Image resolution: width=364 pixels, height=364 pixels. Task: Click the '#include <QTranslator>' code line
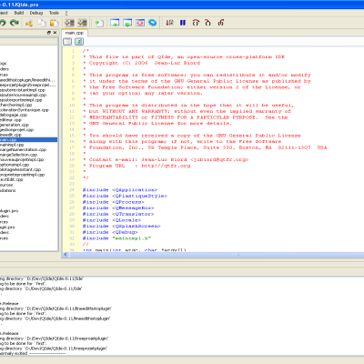(118, 214)
